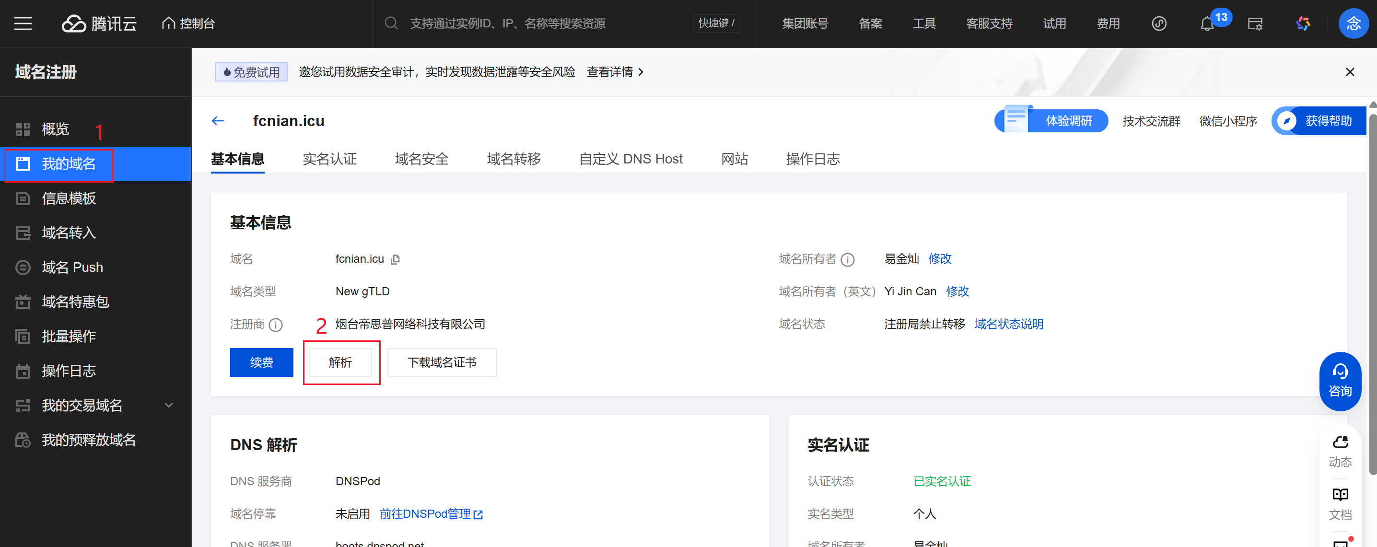Copy domain name using copy icon beside fcnian.icu
The width and height of the screenshot is (1377, 547).
(x=395, y=259)
